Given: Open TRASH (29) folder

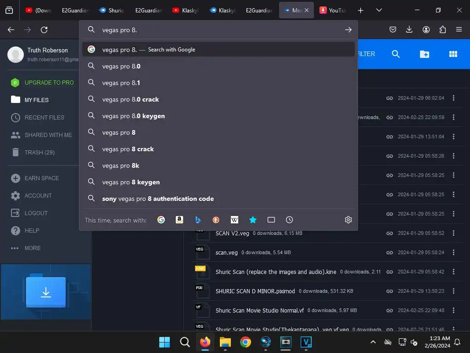Looking at the screenshot, I should (x=39, y=153).
